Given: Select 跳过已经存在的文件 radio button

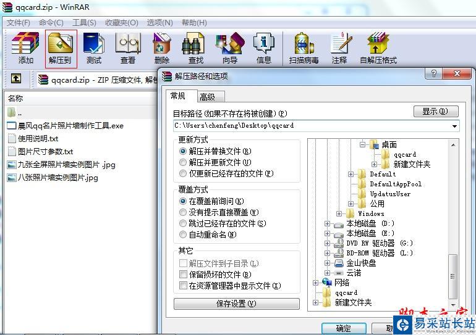Looking at the screenshot, I should coord(183,223).
